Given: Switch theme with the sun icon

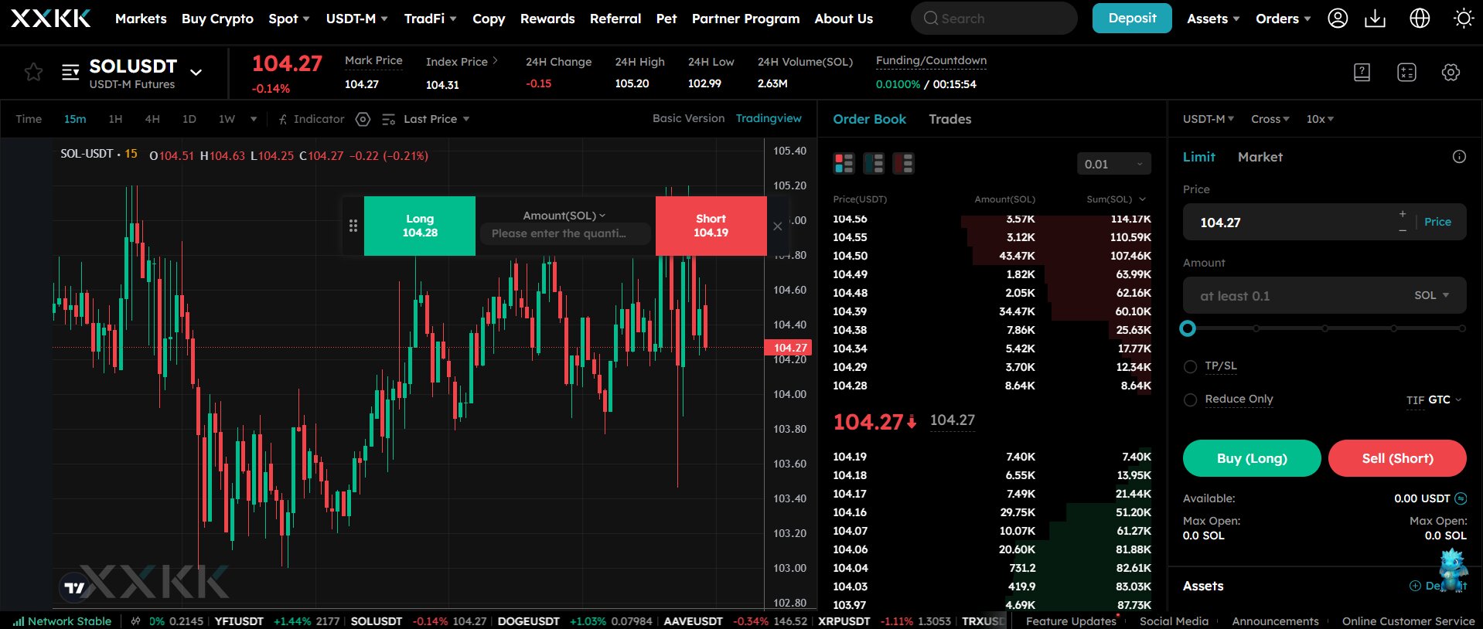Looking at the screenshot, I should point(1463,19).
